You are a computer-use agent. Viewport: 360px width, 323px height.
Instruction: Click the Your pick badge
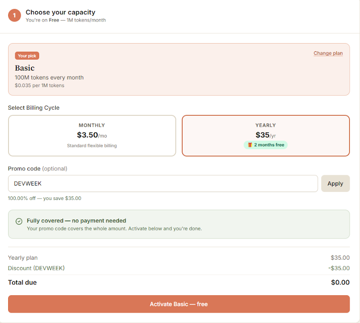(27, 56)
